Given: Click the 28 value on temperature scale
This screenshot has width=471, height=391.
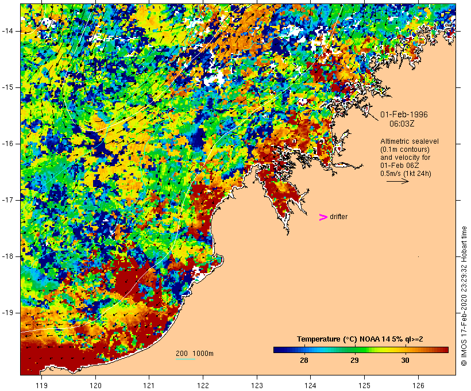Looking at the screenshot, I should pyautogui.click(x=304, y=361).
